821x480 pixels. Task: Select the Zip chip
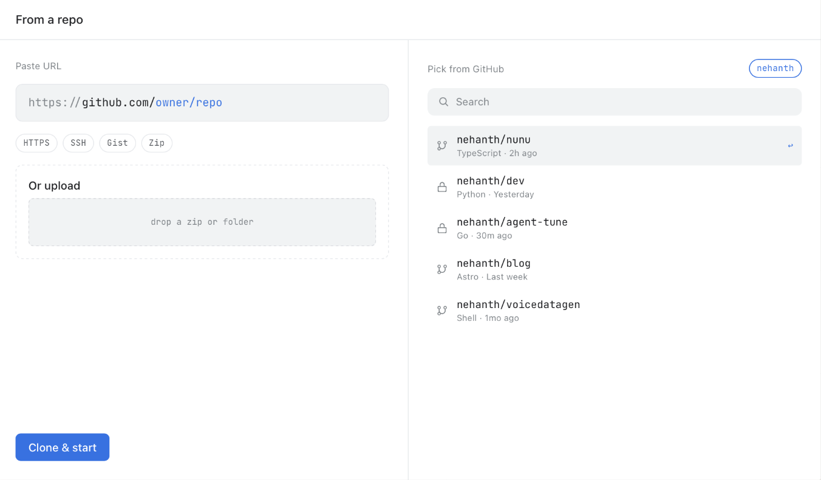tap(157, 143)
